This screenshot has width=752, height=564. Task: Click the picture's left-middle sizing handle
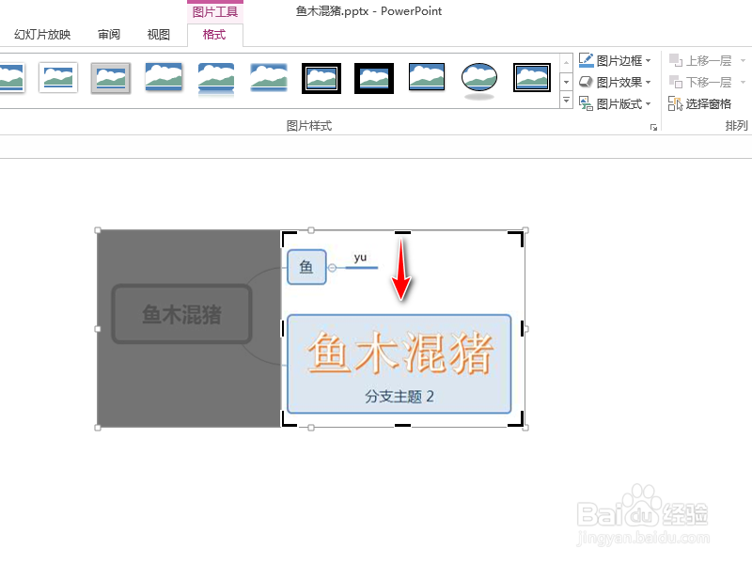point(98,329)
